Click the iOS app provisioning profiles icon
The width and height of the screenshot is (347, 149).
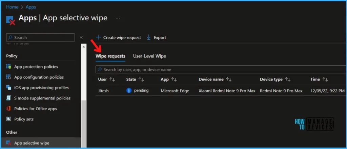pos(8,88)
